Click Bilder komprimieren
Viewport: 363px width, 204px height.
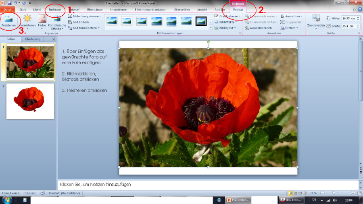pyautogui.click(x=84, y=16)
